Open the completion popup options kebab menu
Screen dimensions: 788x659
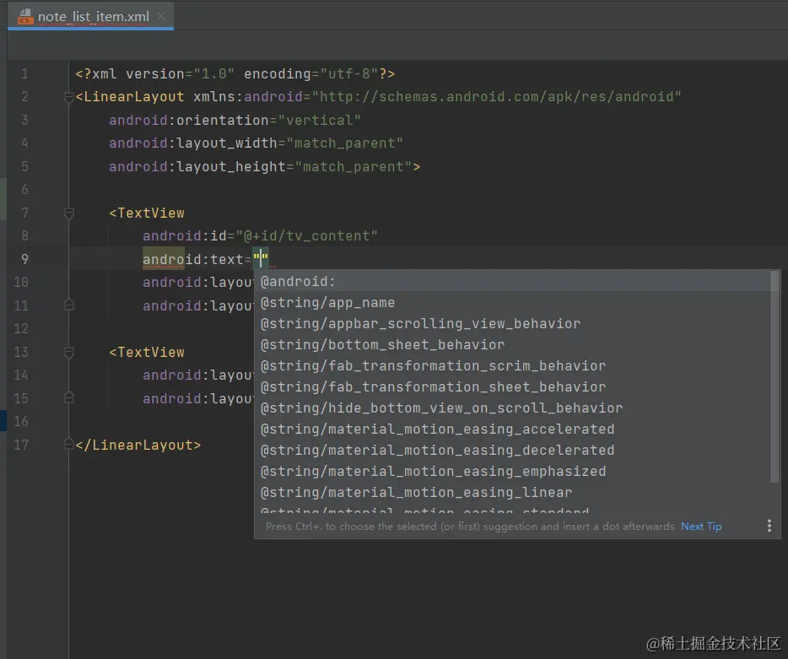pos(769,527)
